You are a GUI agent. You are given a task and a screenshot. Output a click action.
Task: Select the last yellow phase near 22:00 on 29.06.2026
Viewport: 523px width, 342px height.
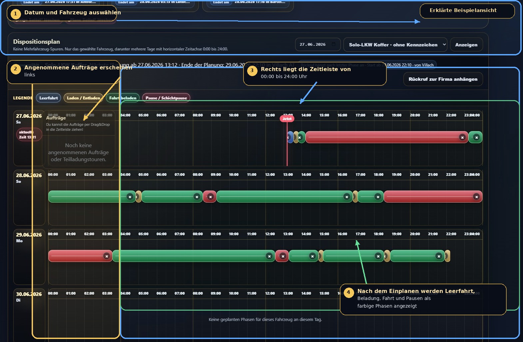pyautogui.click(x=447, y=256)
